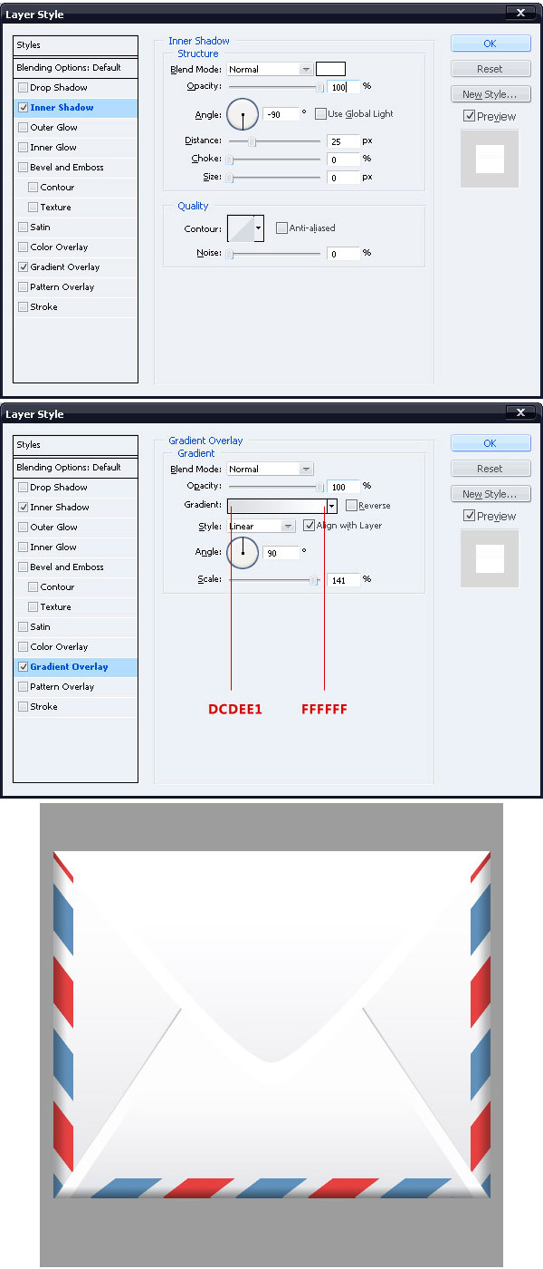
Task: Click New Style... in Inner Shadow dialog
Action: pyautogui.click(x=490, y=94)
